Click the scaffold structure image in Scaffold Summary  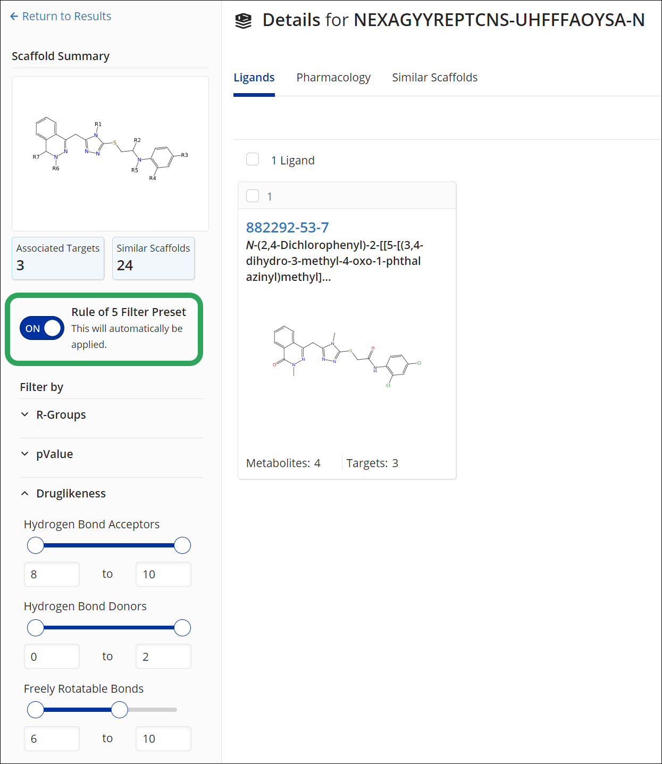[110, 153]
